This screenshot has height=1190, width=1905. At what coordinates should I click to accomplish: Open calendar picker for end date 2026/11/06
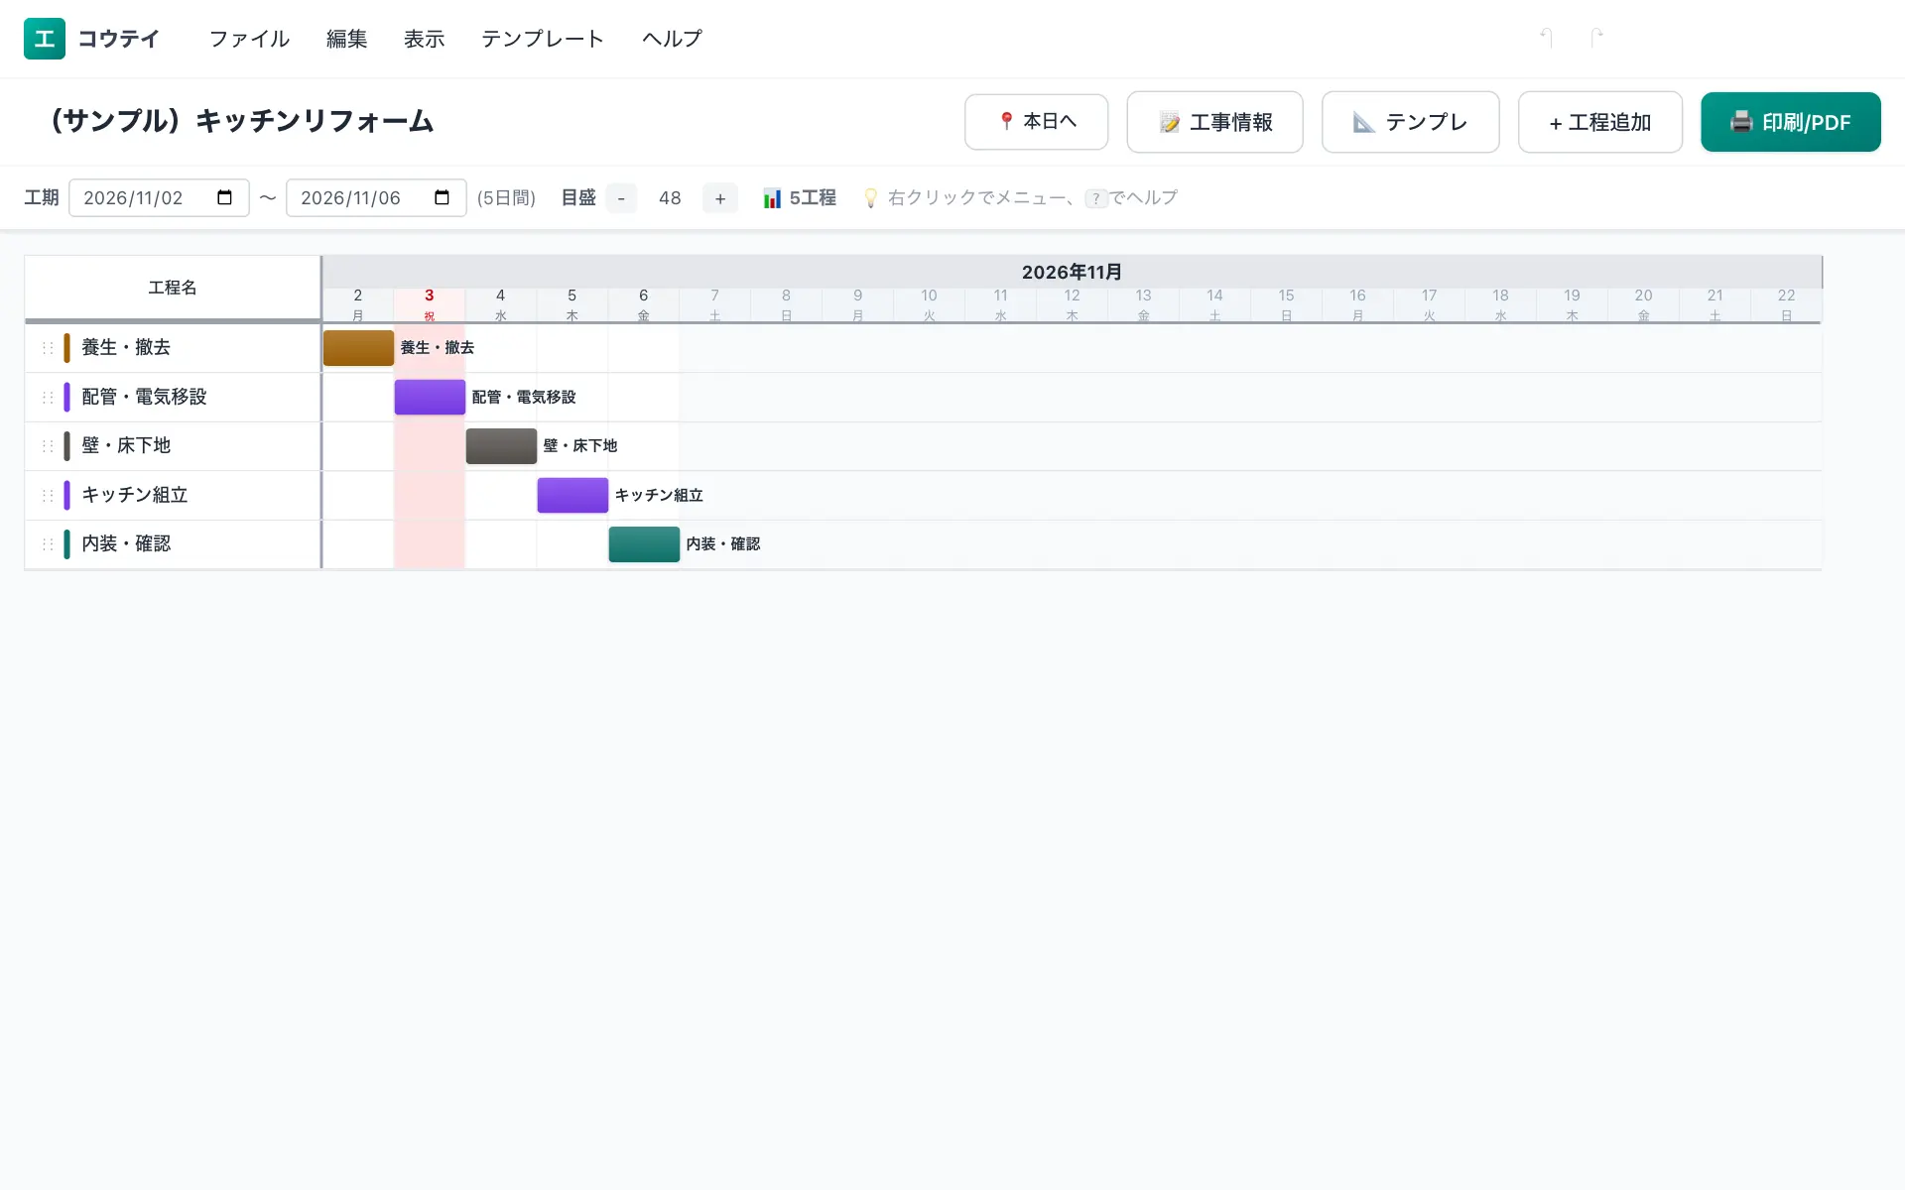tap(443, 197)
